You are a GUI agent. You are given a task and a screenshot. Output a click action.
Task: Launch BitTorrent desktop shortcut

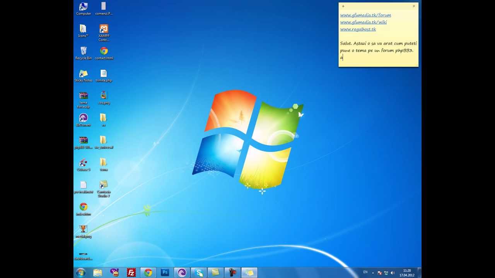pyautogui.click(x=84, y=120)
